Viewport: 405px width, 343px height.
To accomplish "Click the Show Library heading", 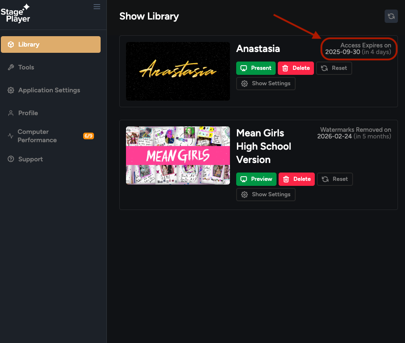I will (x=149, y=16).
